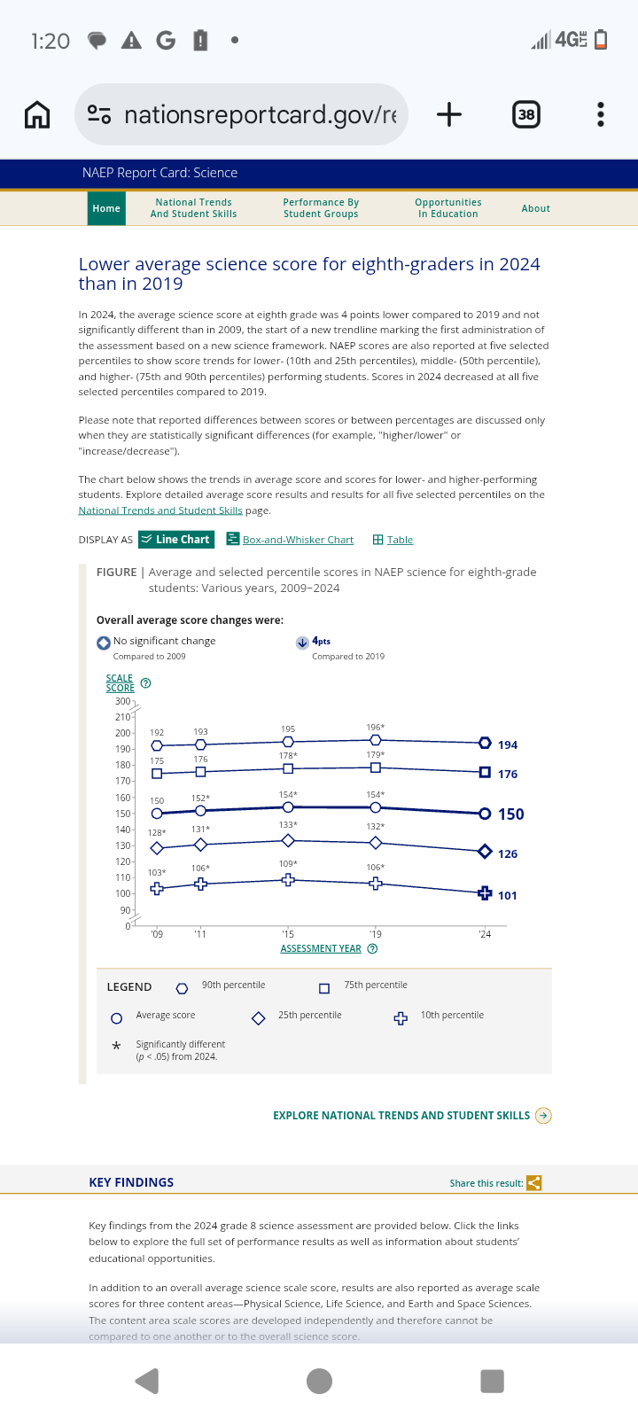Click the Share this result icon
This screenshot has height=1418, width=638.
tap(533, 1183)
